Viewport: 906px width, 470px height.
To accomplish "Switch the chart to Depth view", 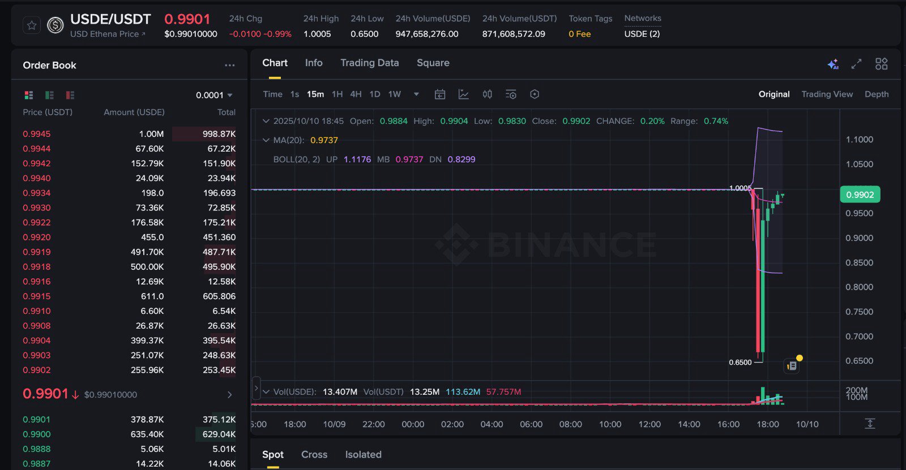I will pos(877,94).
